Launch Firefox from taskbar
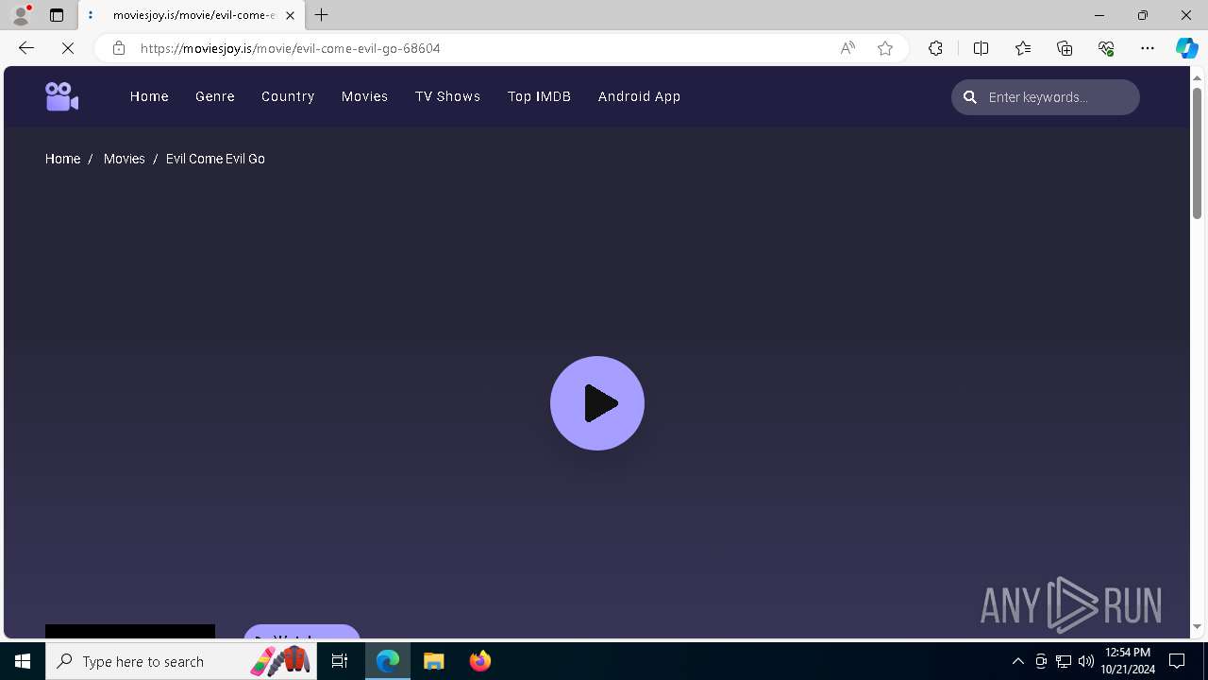Image resolution: width=1208 pixels, height=680 pixels. pyautogui.click(x=480, y=661)
